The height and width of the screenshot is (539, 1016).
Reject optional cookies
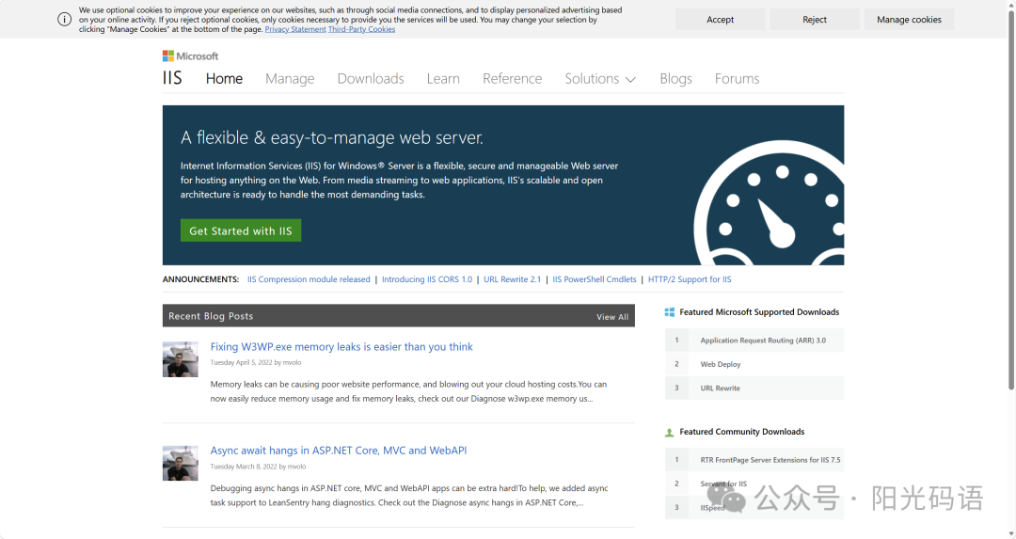[815, 20]
